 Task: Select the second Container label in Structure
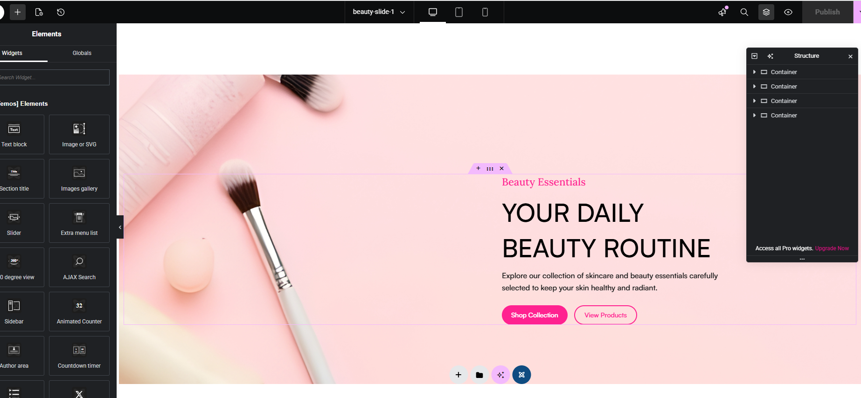click(784, 87)
